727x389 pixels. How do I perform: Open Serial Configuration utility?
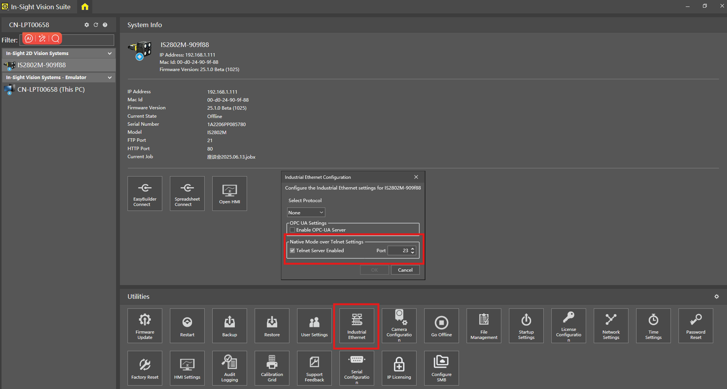pos(357,368)
